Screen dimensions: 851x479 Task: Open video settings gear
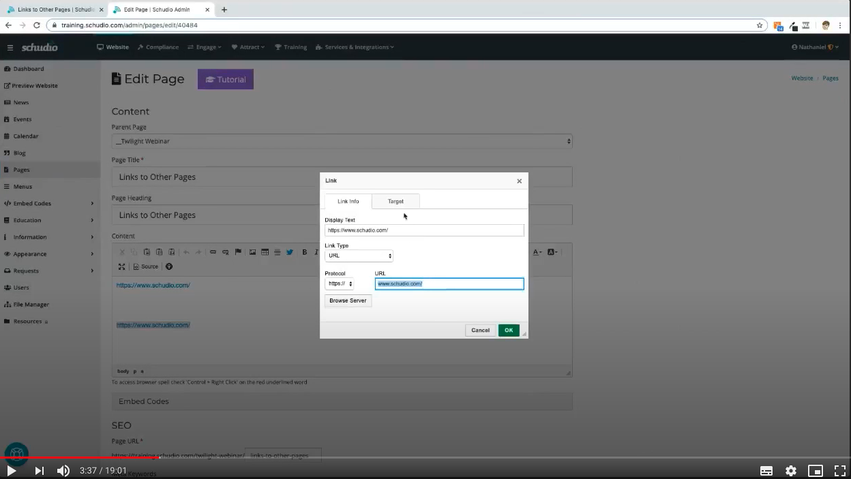[791, 470]
